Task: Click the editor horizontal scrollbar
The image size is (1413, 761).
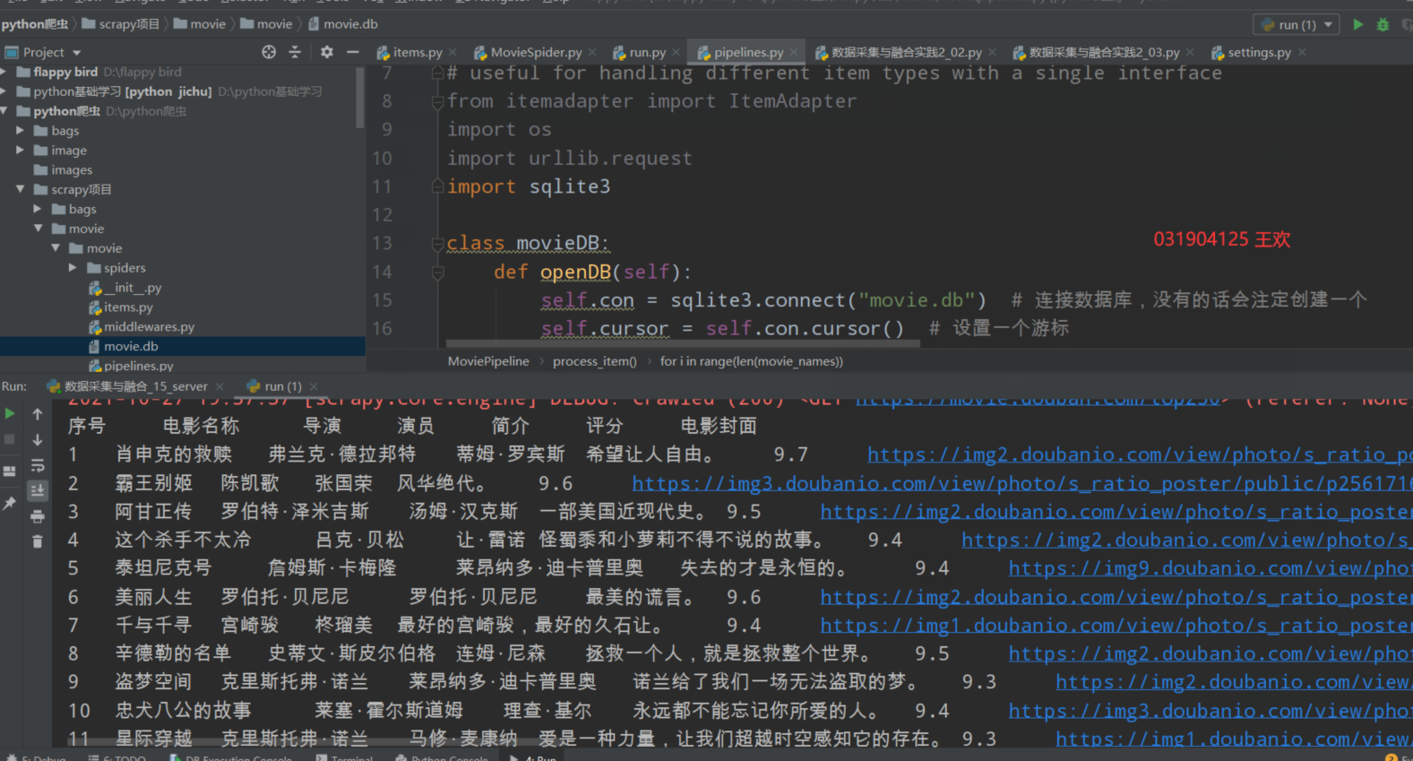Action: pyautogui.click(x=683, y=342)
